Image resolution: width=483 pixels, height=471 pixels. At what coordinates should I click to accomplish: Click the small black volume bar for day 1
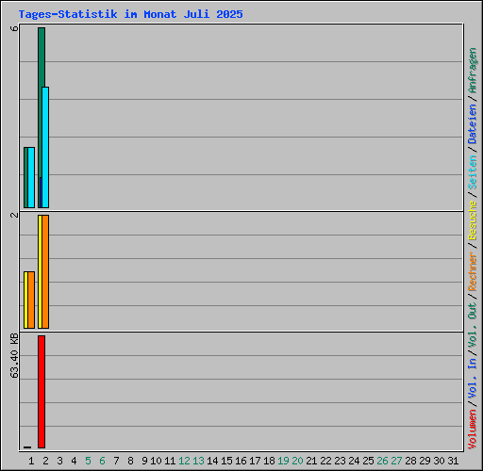point(27,447)
